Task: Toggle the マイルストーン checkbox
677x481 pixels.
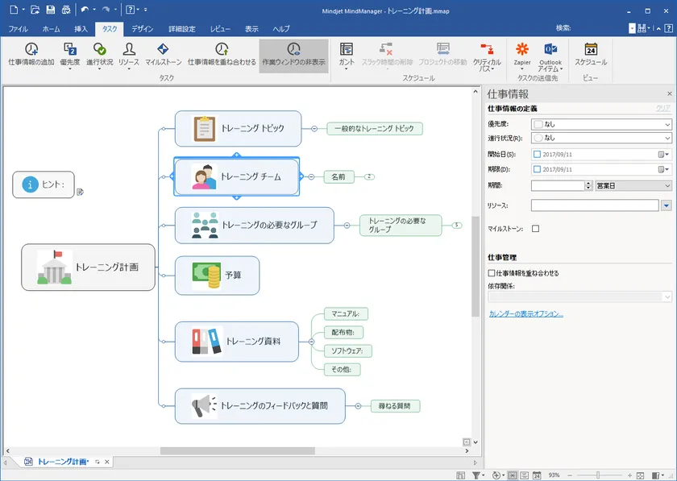Action: [535, 229]
